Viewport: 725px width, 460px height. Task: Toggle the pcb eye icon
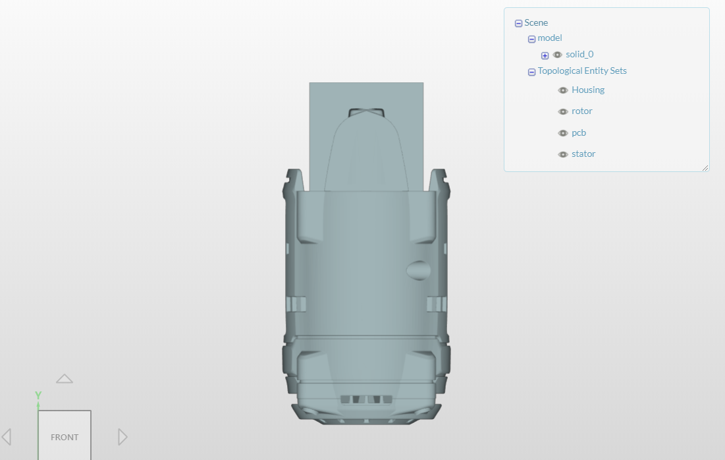[x=563, y=133]
